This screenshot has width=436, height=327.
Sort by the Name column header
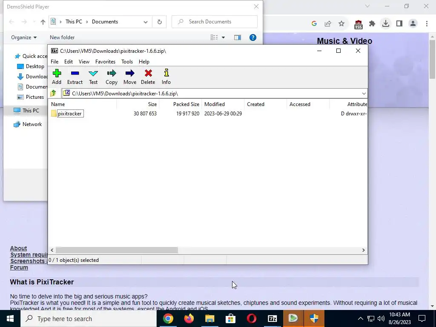(83, 104)
